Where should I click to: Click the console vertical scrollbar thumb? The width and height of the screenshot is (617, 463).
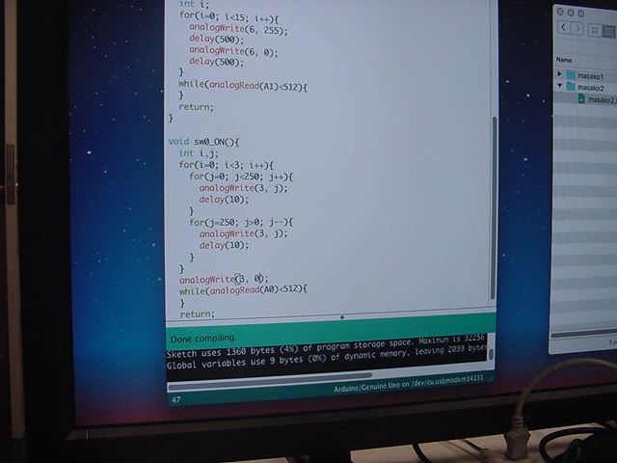click(x=491, y=354)
